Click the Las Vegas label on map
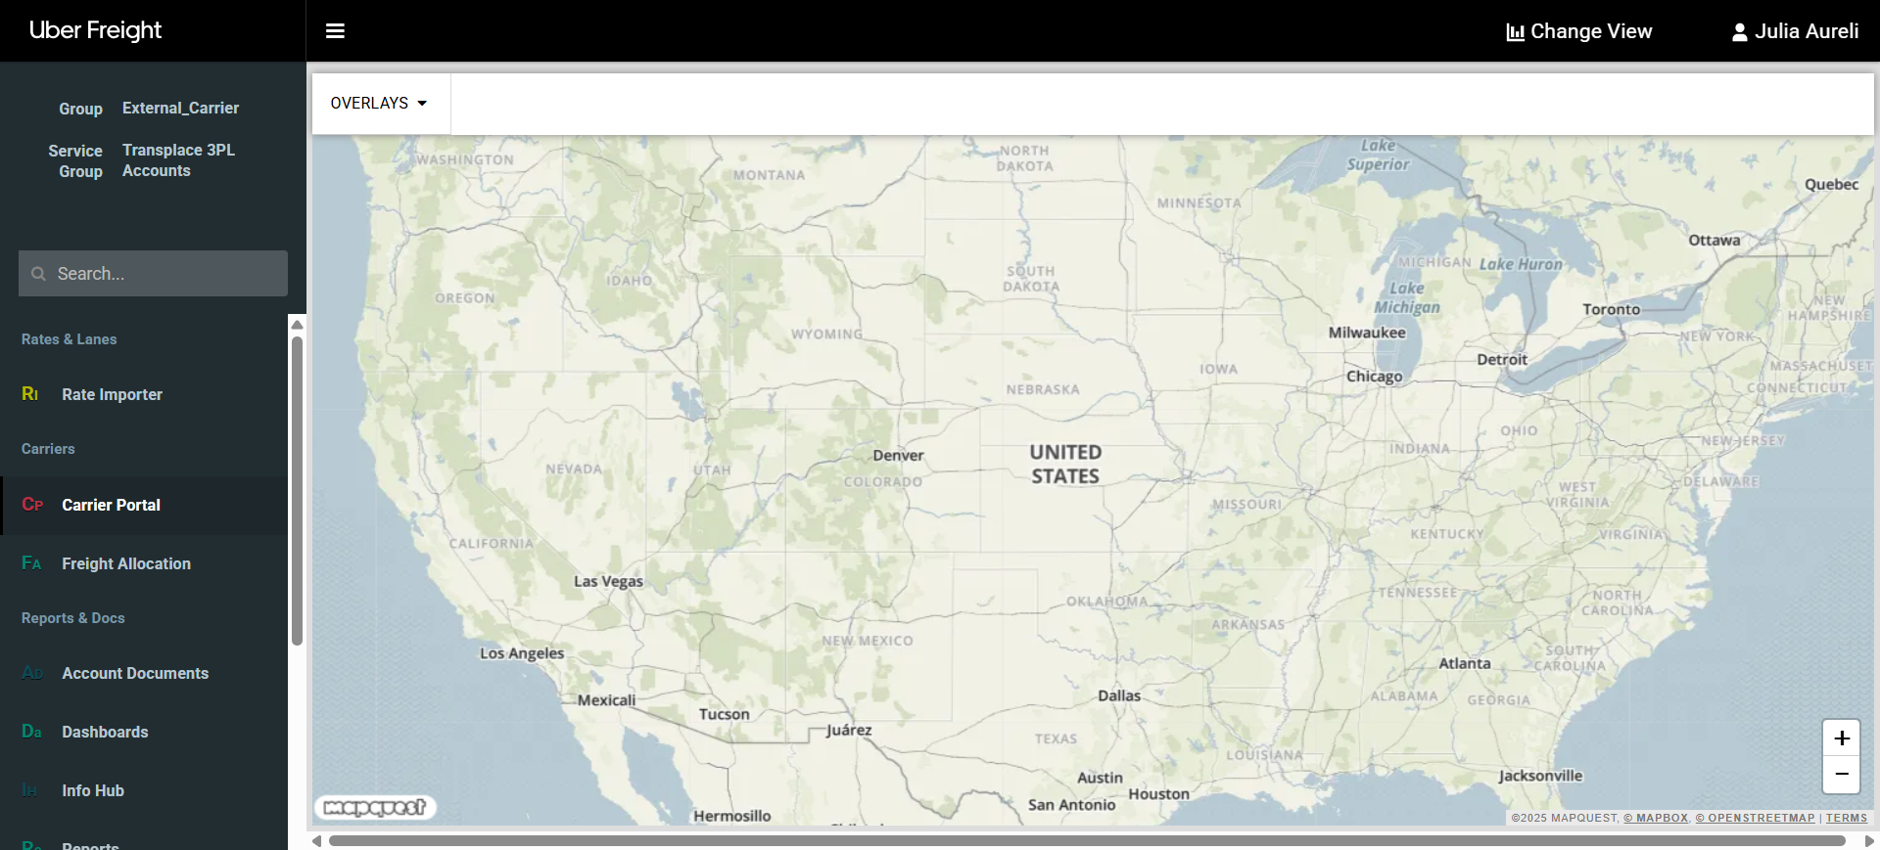The height and width of the screenshot is (850, 1880). pos(608,581)
